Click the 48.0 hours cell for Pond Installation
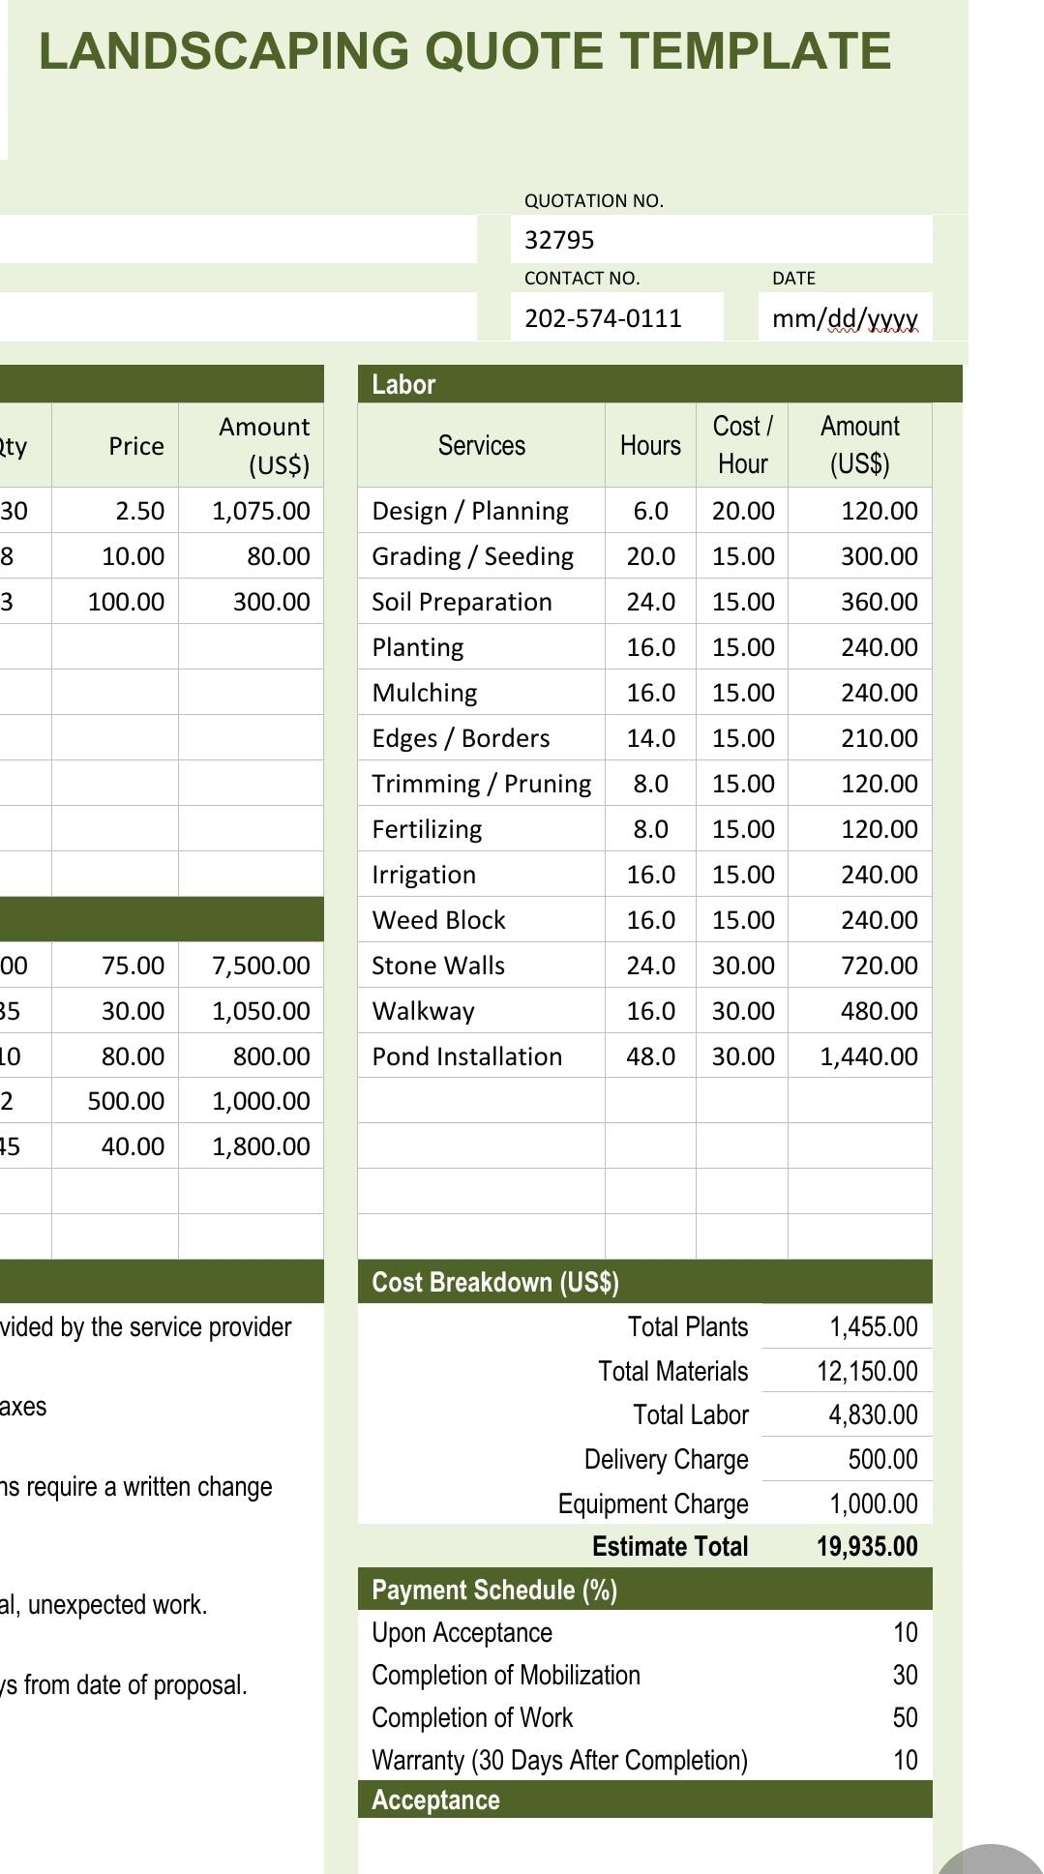 pyautogui.click(x=650, y=1056)
